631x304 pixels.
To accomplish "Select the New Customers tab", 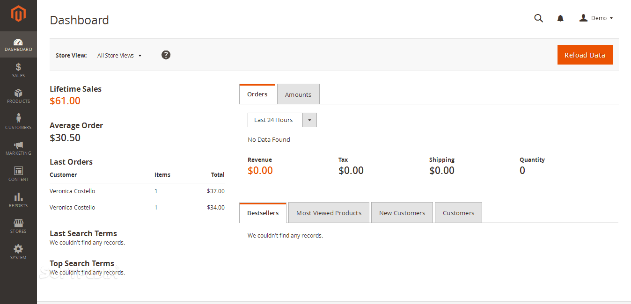I will (402, 213).
